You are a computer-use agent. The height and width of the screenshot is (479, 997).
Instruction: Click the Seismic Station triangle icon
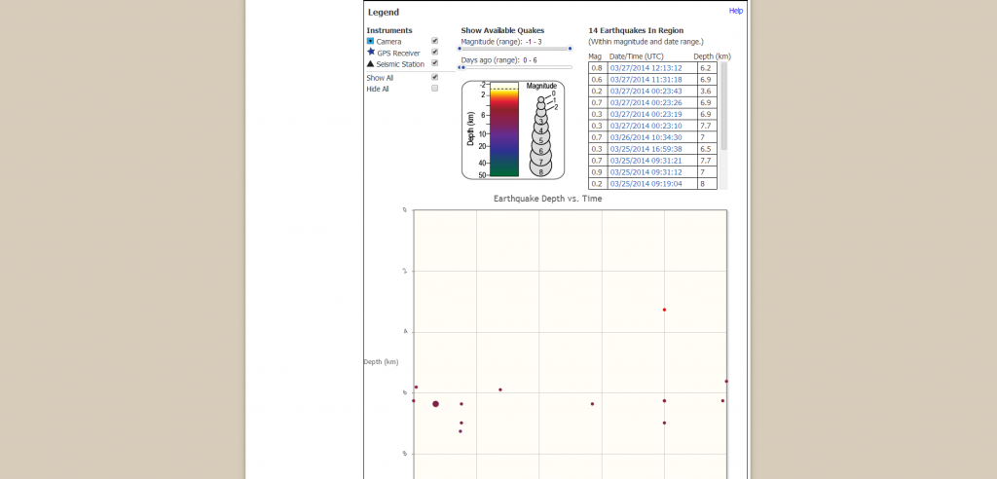point(370,63)
